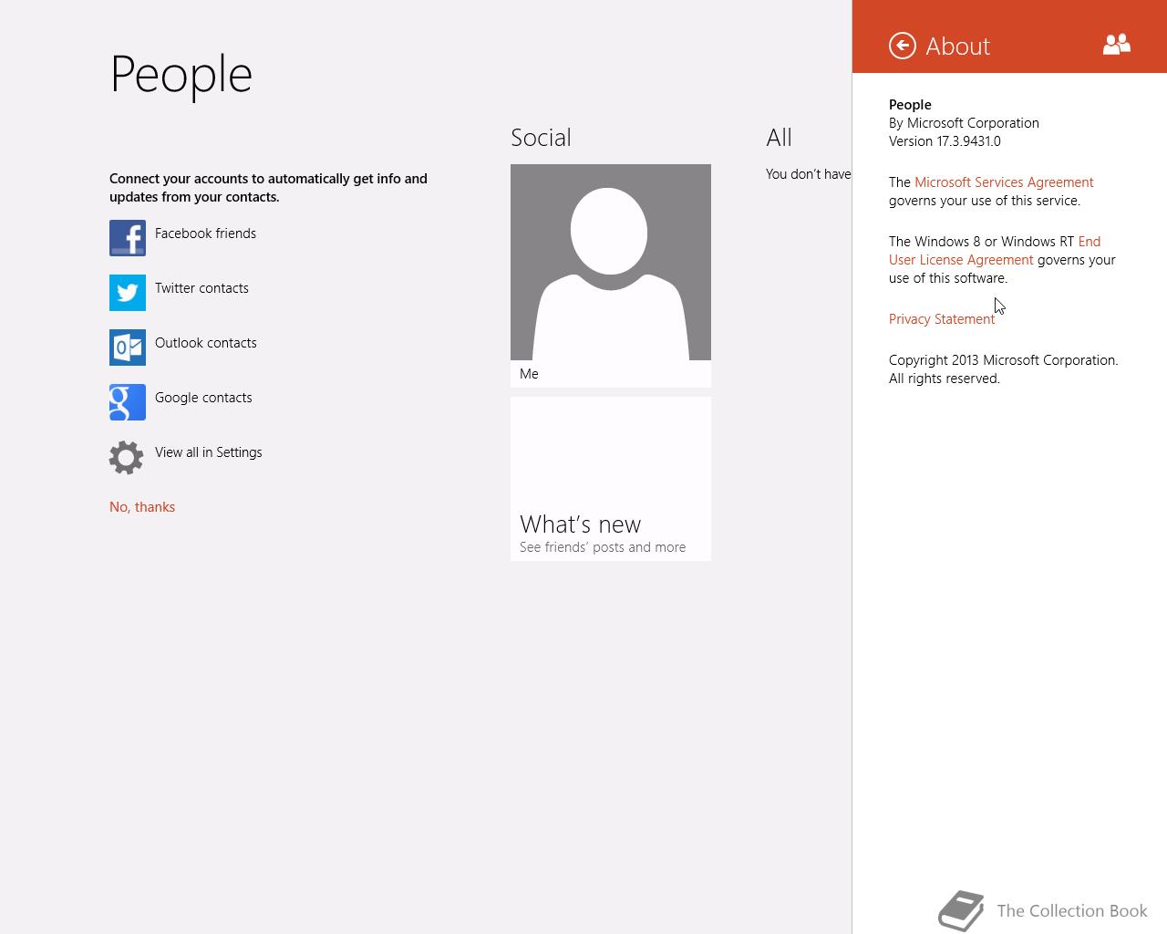1167x934 pixels.
Task: Connect Facebook friends
Action: 205,233
